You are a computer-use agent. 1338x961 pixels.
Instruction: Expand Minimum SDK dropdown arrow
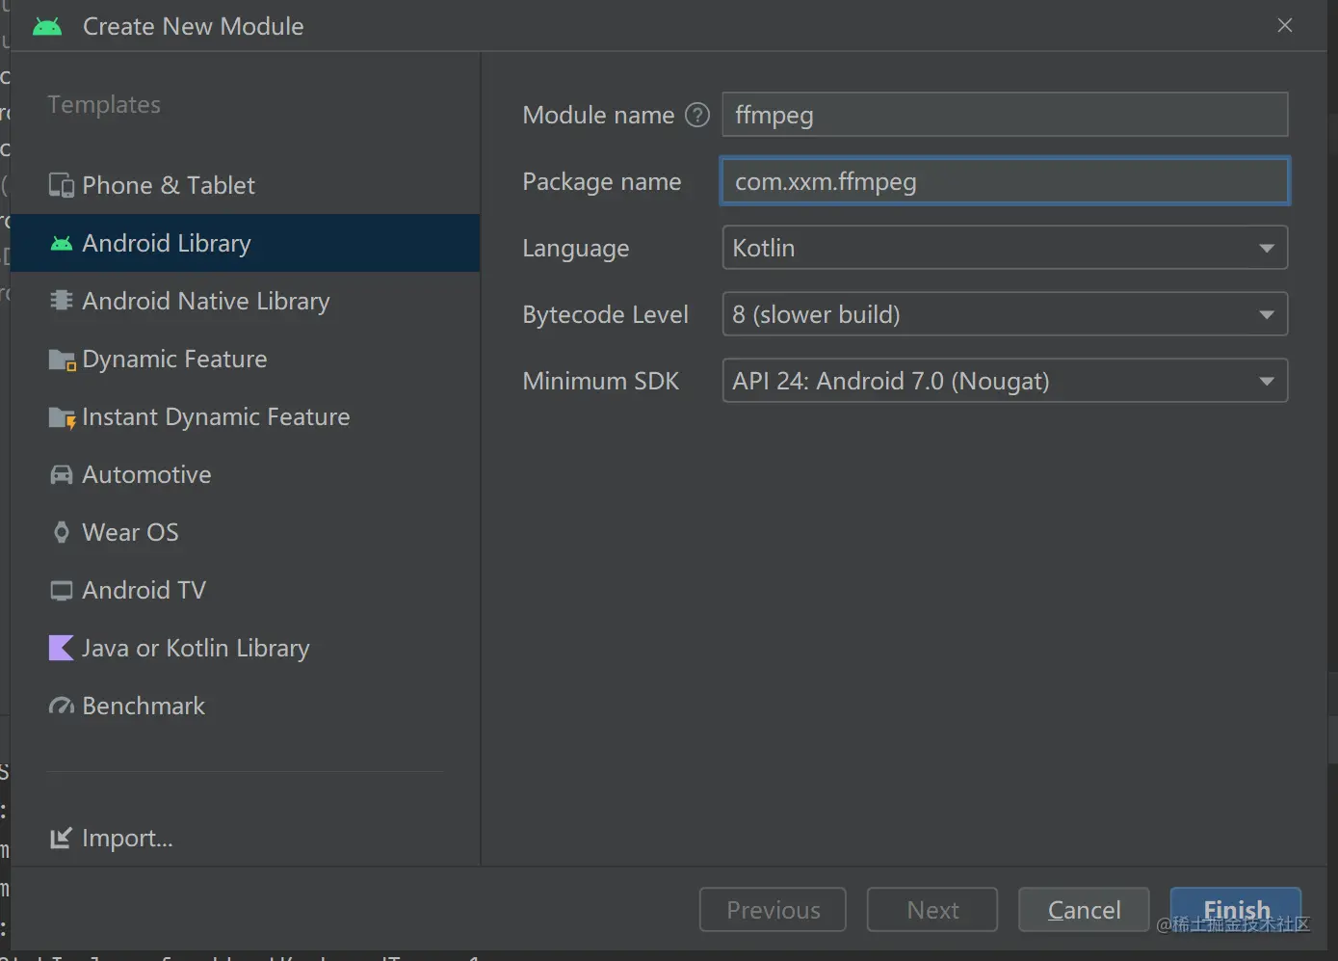pyautogui.click(x=1267, y=382)
